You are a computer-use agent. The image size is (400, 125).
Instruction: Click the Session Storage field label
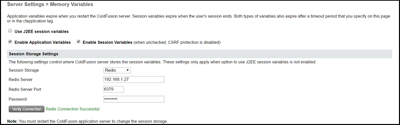pos(24,70)
